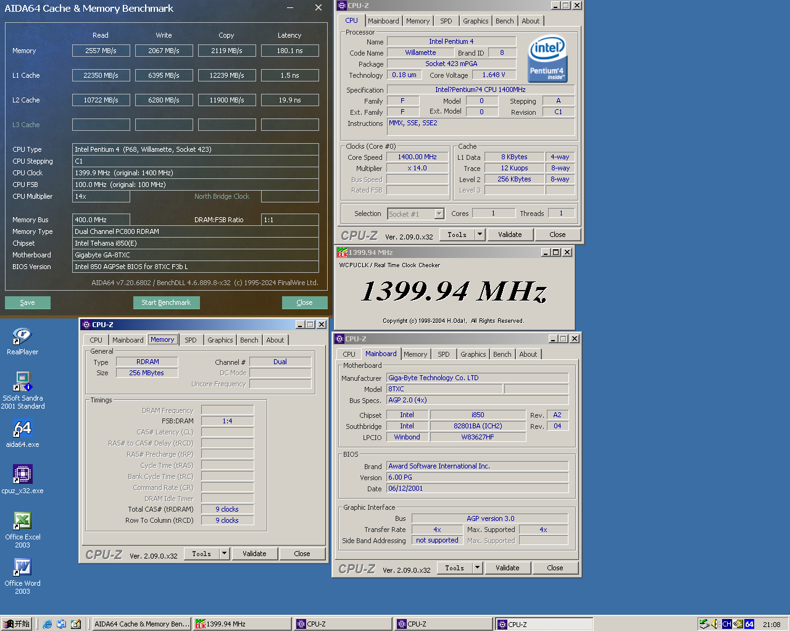This screenshot has height=632, width=790.
Task: Click the Memory Read 2557 MB/s field
Action: (101, 51)
